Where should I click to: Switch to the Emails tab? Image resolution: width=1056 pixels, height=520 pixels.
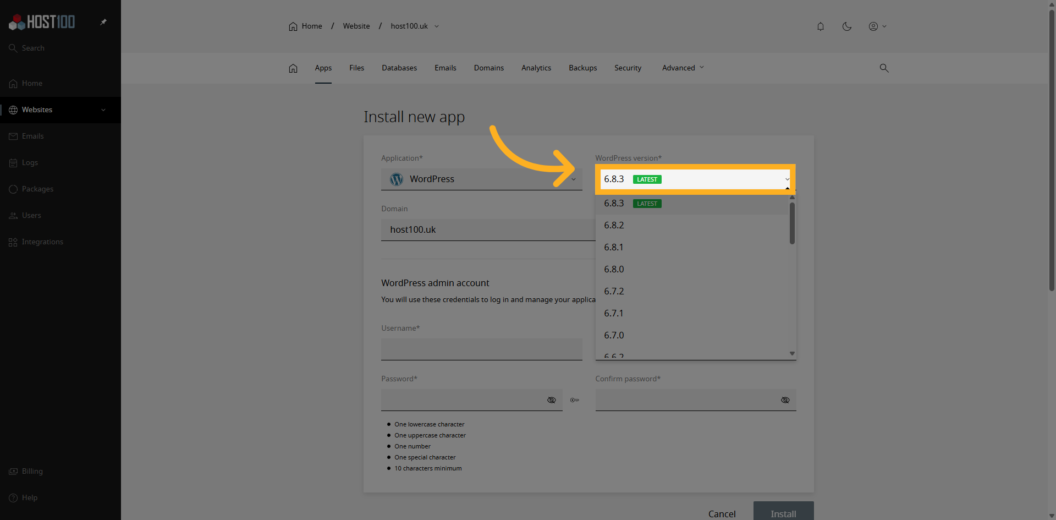click(x=446, y=68)
